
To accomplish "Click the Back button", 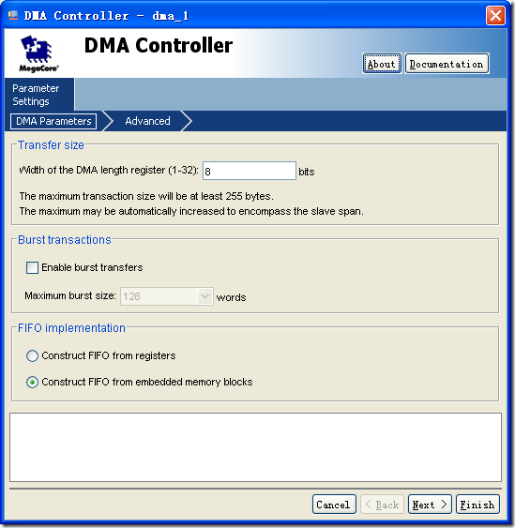I will click(x=383, y=505).
